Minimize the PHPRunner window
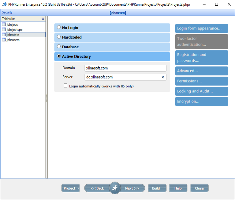The image size is (235, 200). [204, 4]
